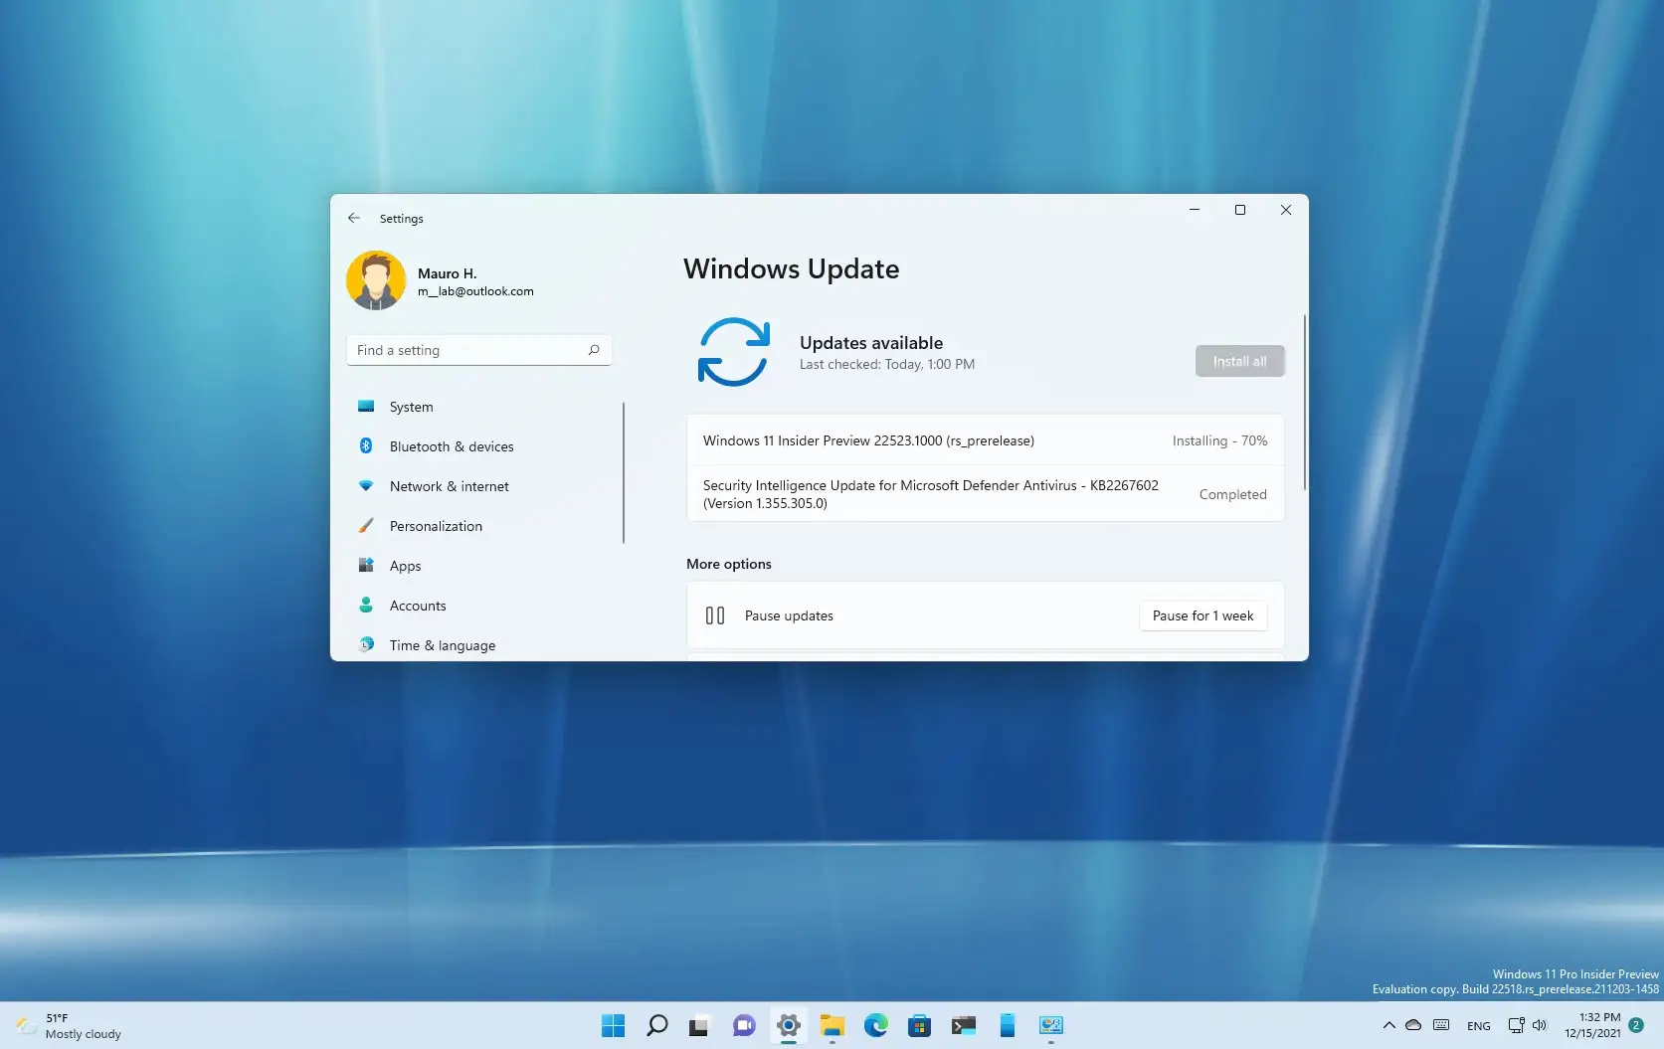Open taskbar Search
Image resolution: width=1664 pixels, height=1049 pixels.
tap(657, 1025)
